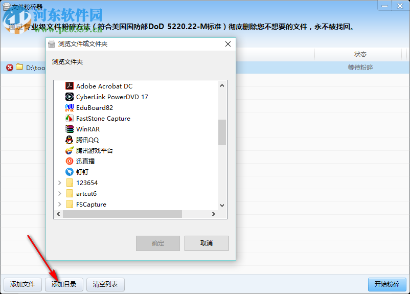Click the 等待粉碎 status cell

360,67
